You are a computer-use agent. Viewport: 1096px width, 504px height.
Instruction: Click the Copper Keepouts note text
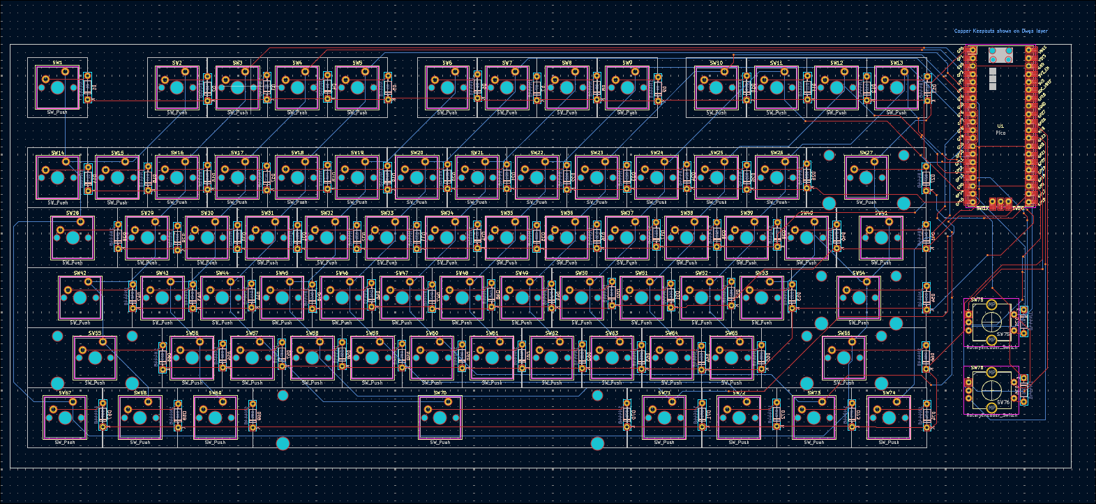tap(1000, 31)
